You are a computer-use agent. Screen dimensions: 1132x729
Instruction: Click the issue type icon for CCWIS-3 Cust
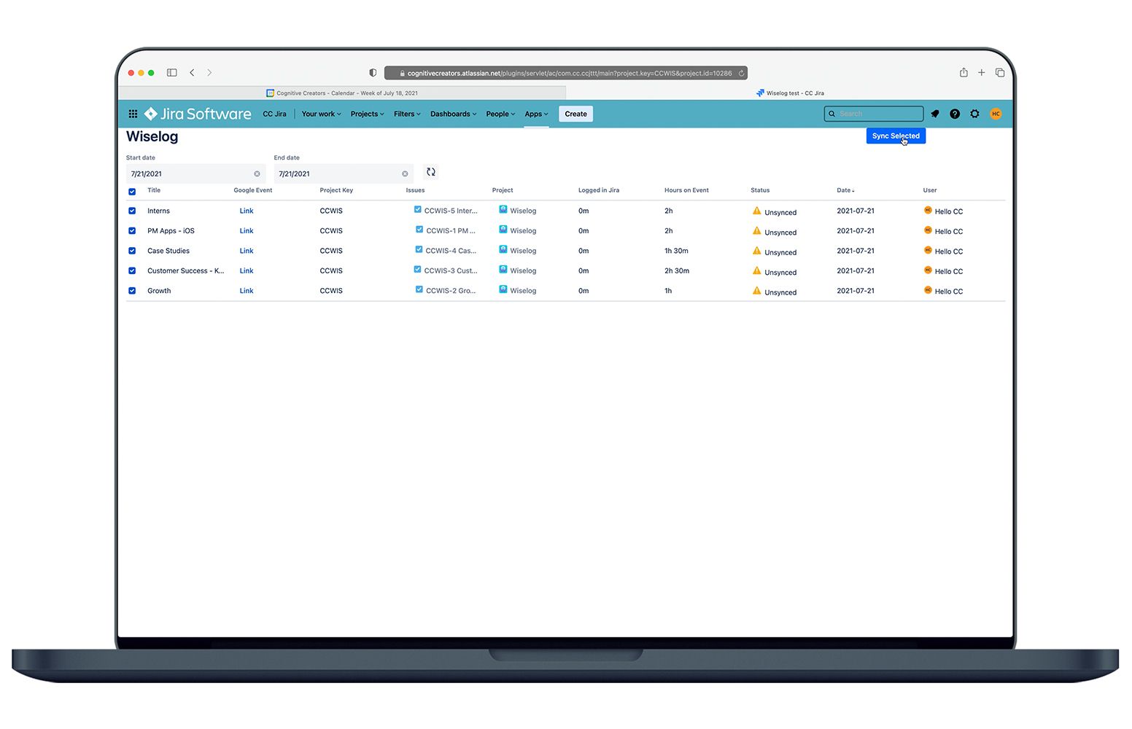(417, 270)
